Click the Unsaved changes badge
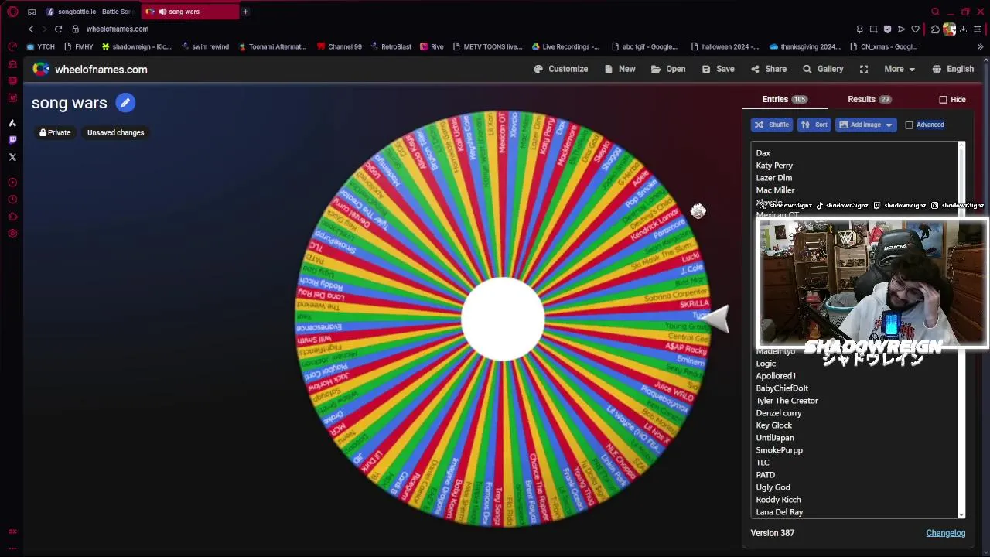This screenshot has width=990, height=557. tap(115, 132)
